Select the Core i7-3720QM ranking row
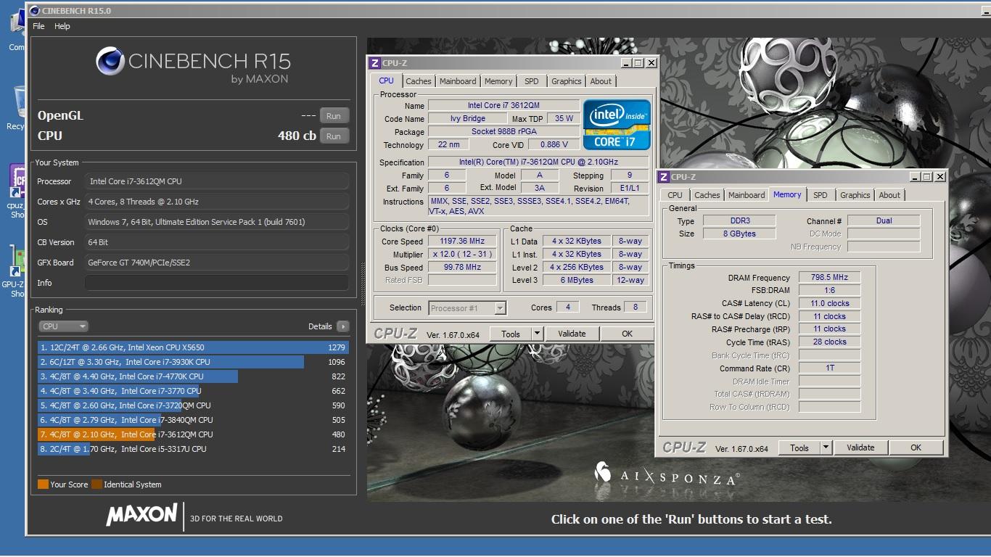This screenshot has height=557, width=991. (193, 405)
